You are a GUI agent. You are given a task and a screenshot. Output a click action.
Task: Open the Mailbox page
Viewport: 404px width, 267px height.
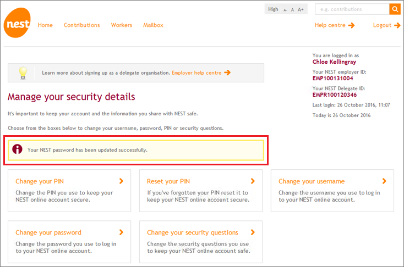tap(154, 25)
